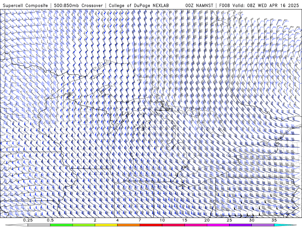Click the white arrow start of the color scale

click(x=17, y=225)
